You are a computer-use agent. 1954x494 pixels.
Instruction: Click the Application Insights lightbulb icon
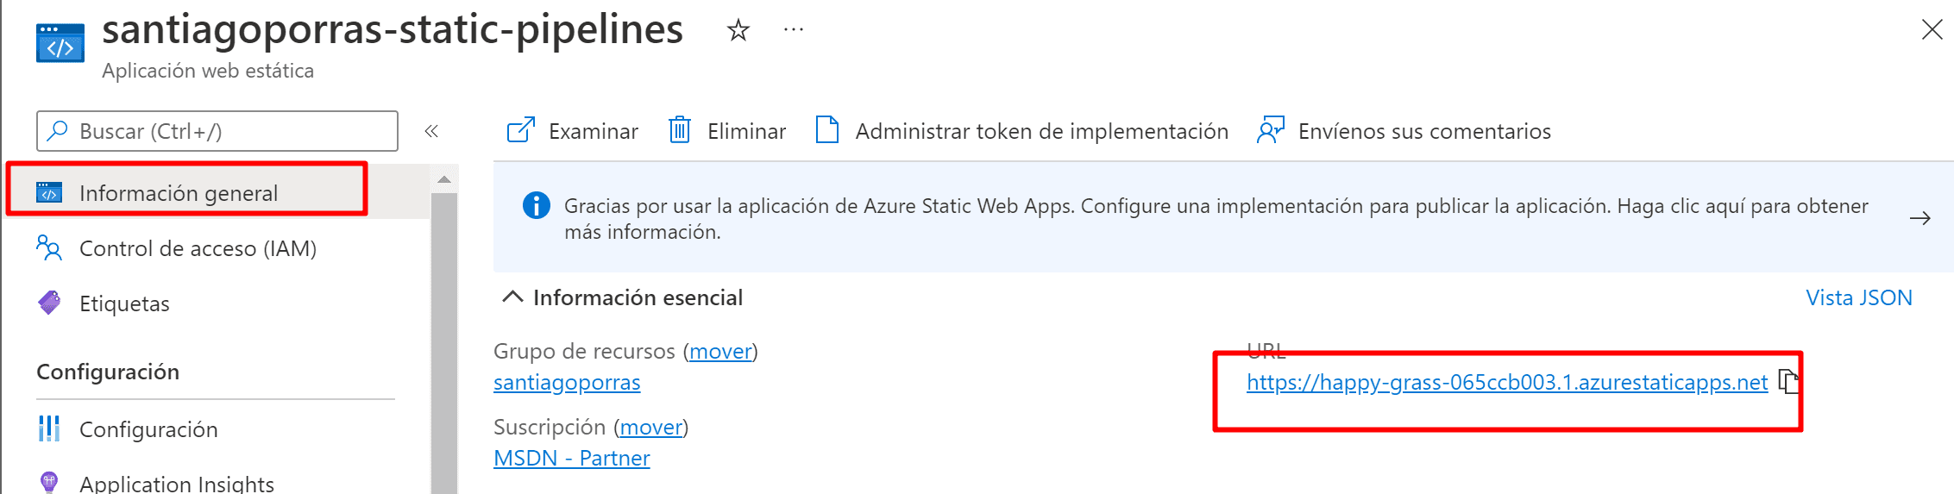point(49,482)
